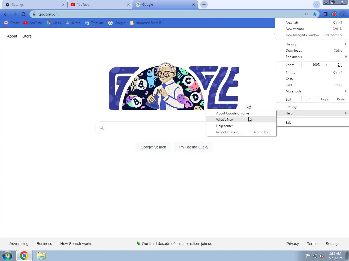Viewport: 349px width, 261px height.
Task: Switch to the YouTube tab
Action: click(100, 5)
